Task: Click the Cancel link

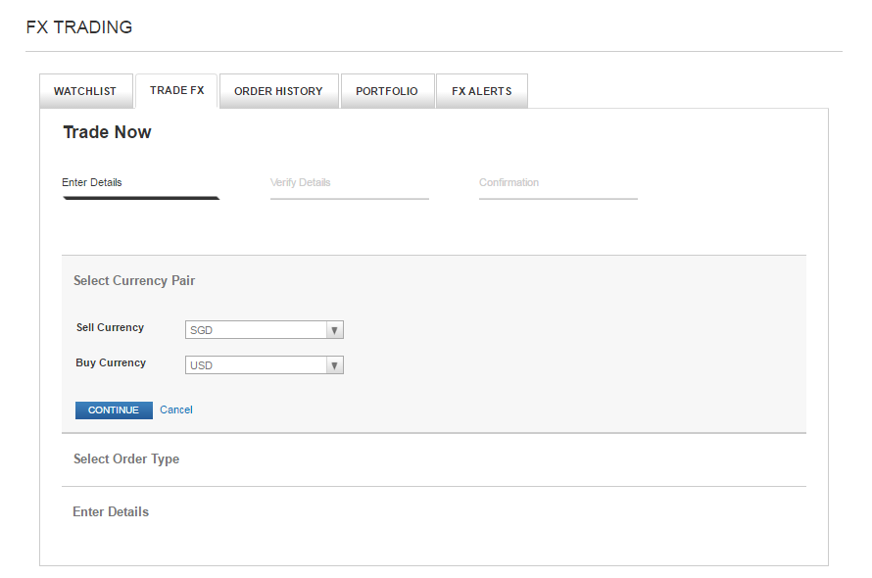Action: point(176,409)
